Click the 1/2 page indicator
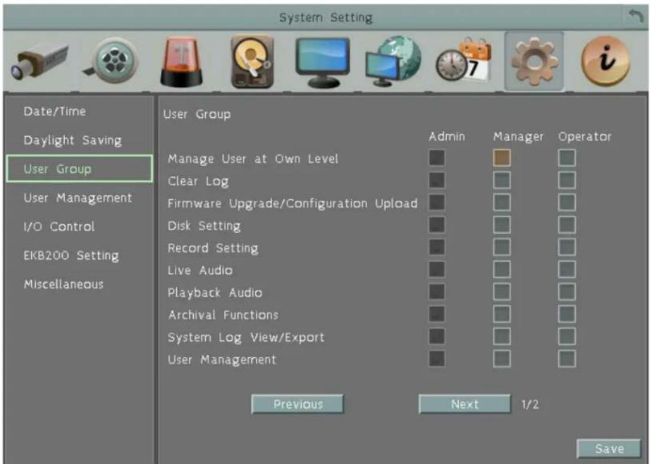The width and height of the screenshot is (650, 464). pos(530,405)
